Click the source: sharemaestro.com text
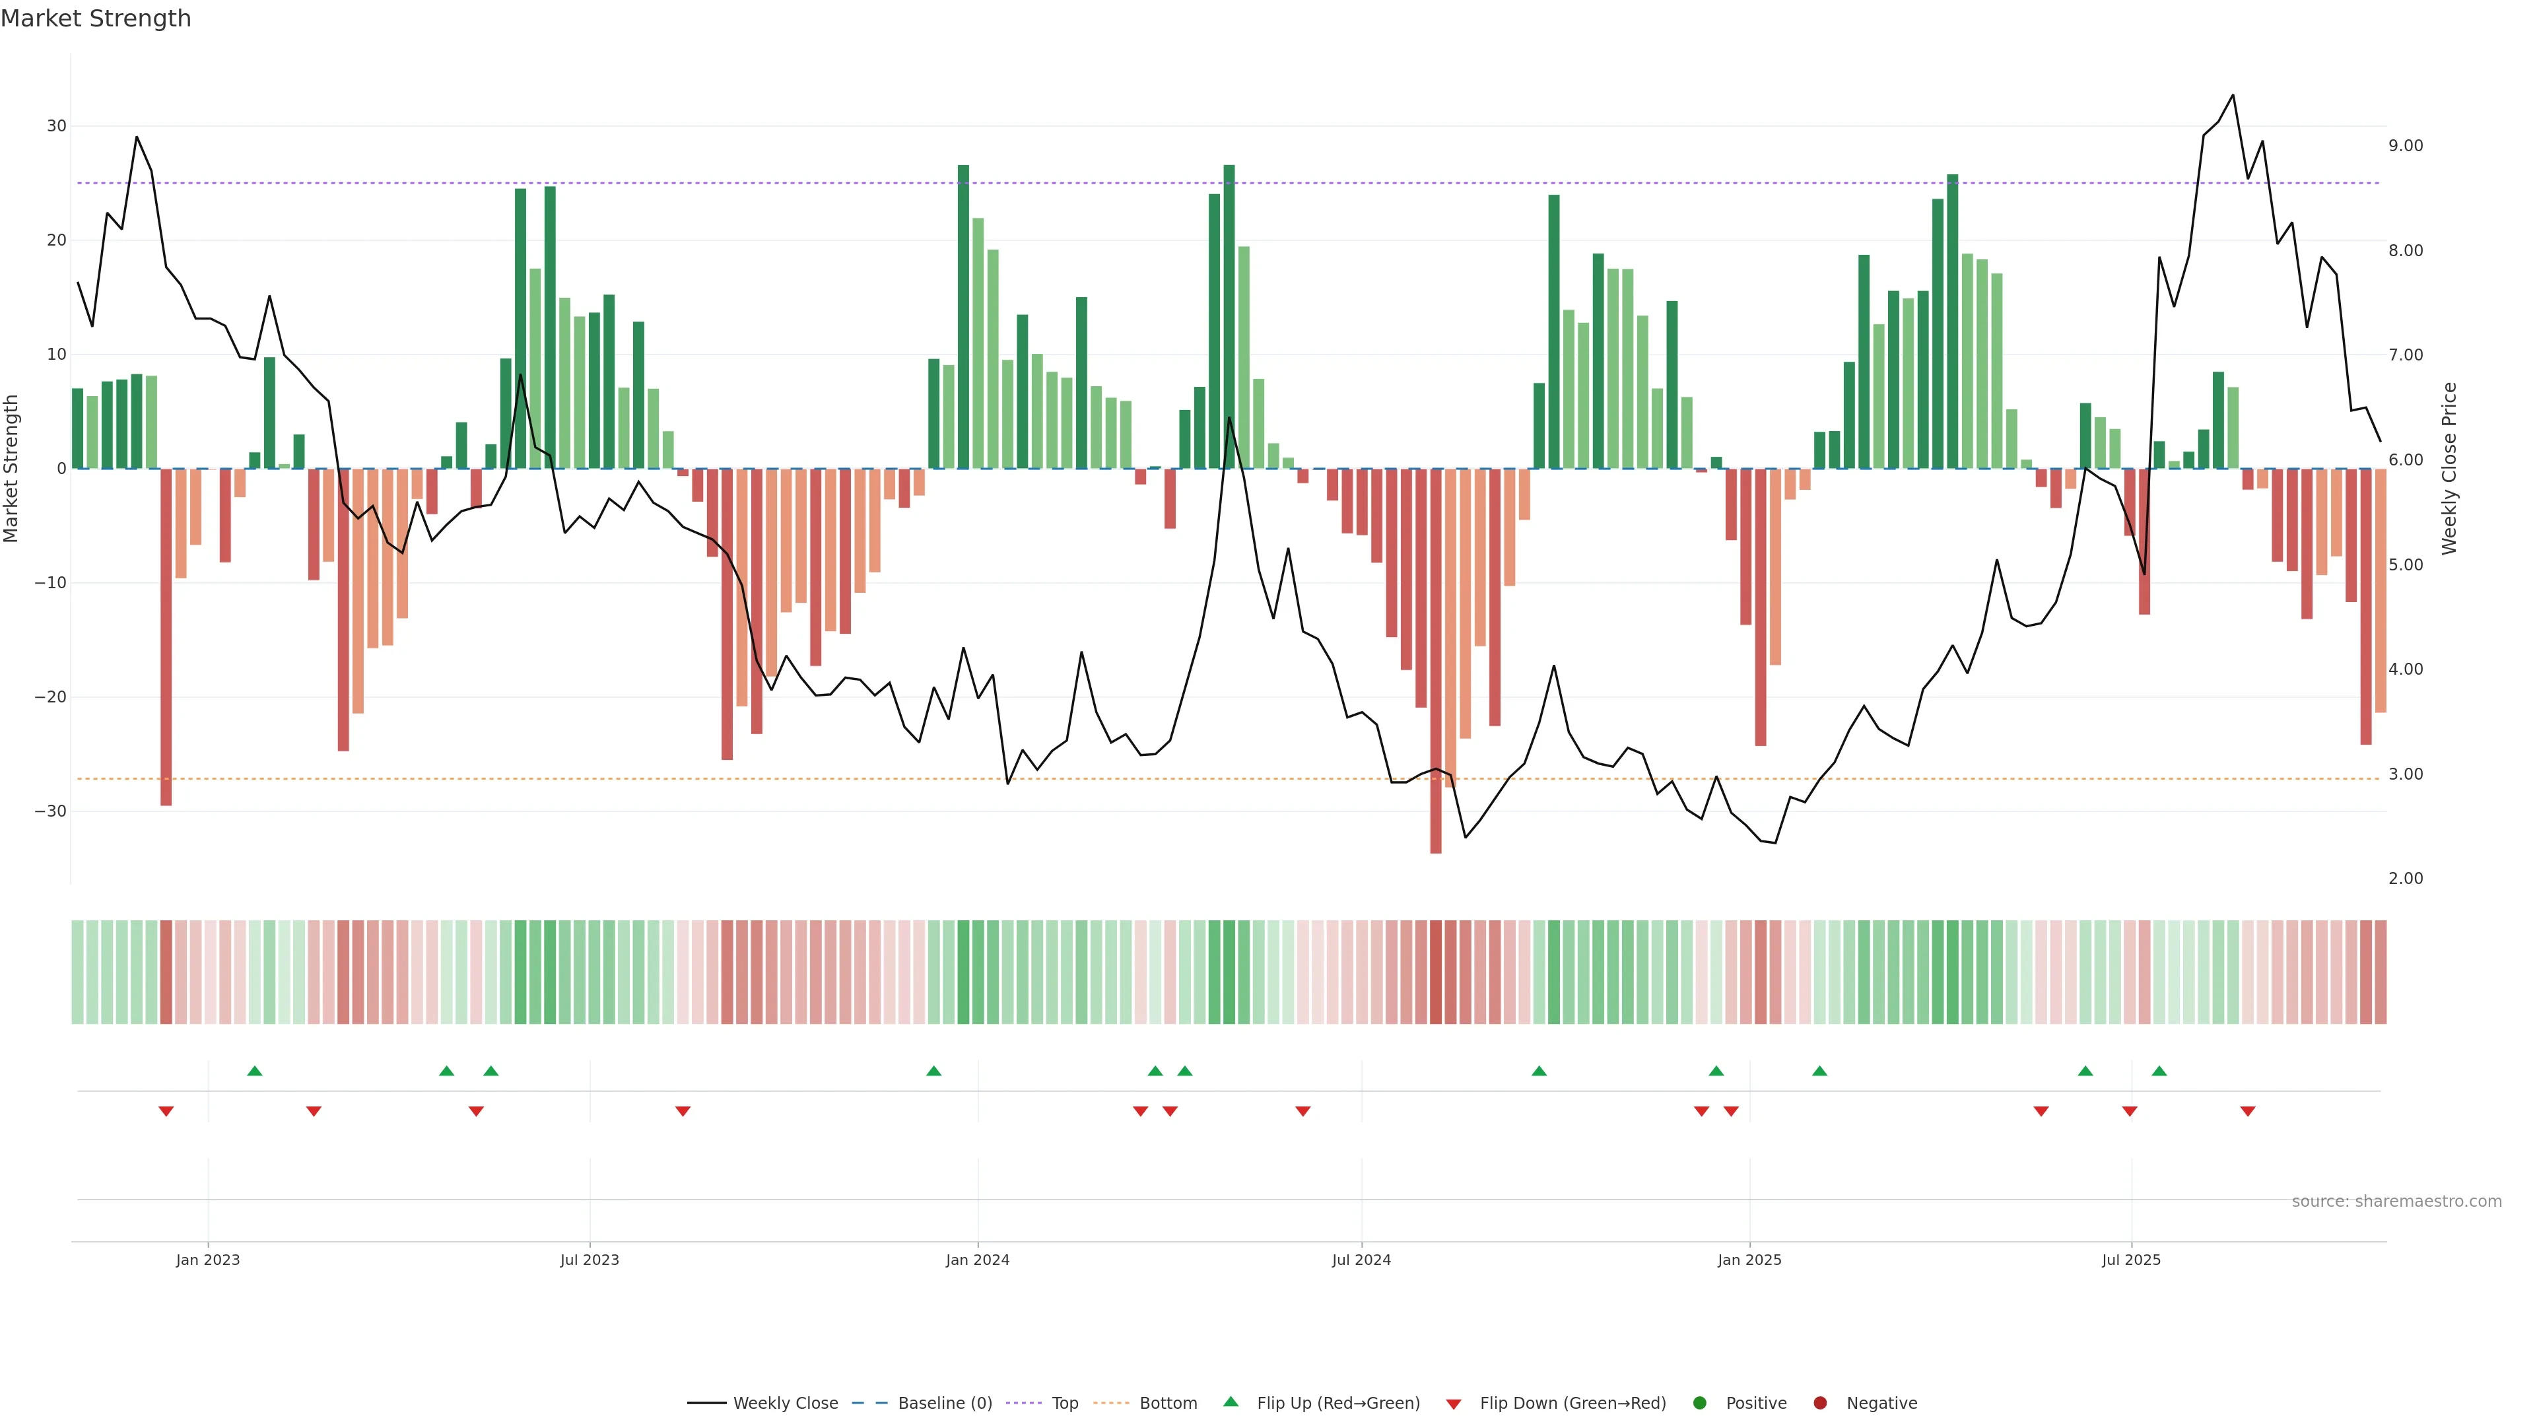The image size is (2535, 1426). pyautogui.click(x=2396, y=1202)
